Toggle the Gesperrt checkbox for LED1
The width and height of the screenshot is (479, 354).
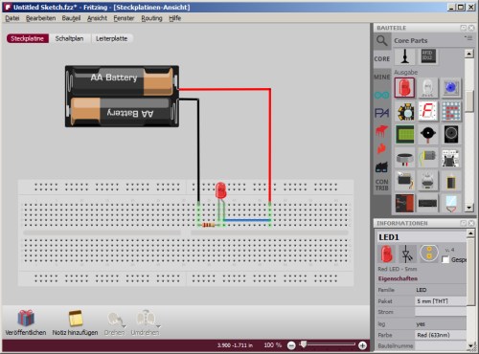tap(445, 259)
